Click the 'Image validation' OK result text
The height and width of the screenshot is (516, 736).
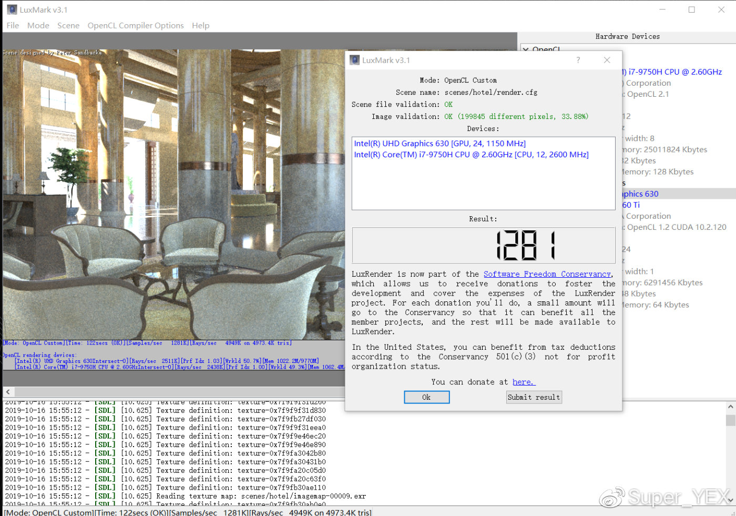(516, 116)
